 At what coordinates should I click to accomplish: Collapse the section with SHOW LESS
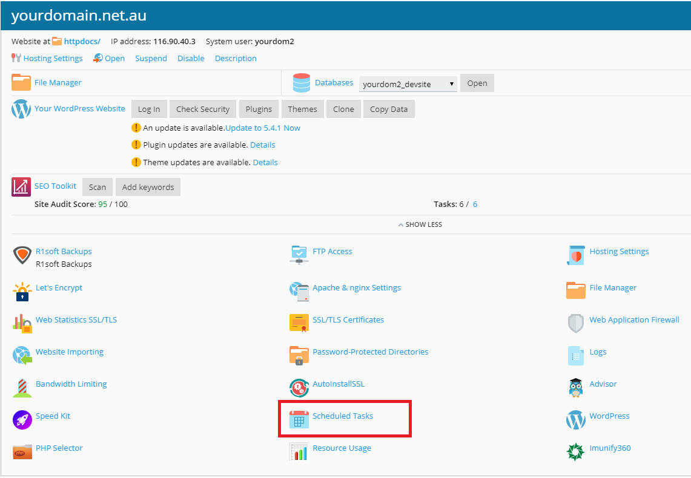point(420,224)
